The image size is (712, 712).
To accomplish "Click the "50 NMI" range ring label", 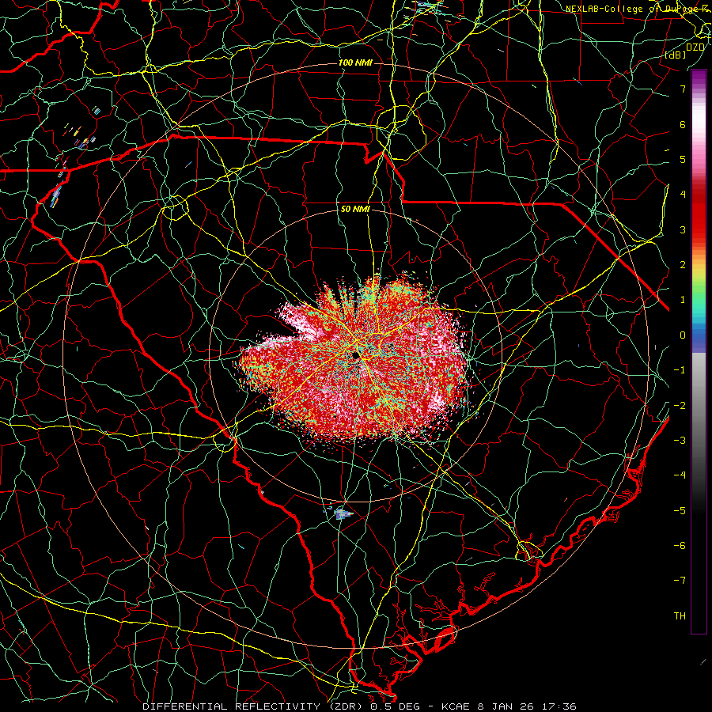I will tap(355, 210).
